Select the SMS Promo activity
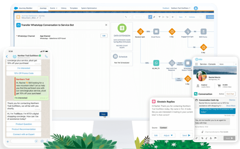This screenshot has height=149, width=240. [x=204, y=32]
